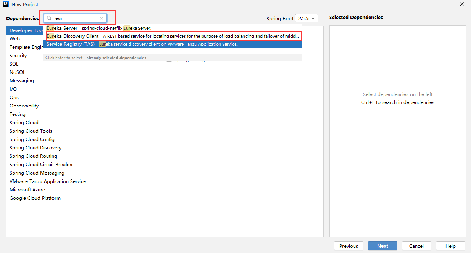Image resolution: width=471 pixels, height=253 pixels.
Task: Choose Spring Cloud Messaging category
Action: (x=85, y=173)
